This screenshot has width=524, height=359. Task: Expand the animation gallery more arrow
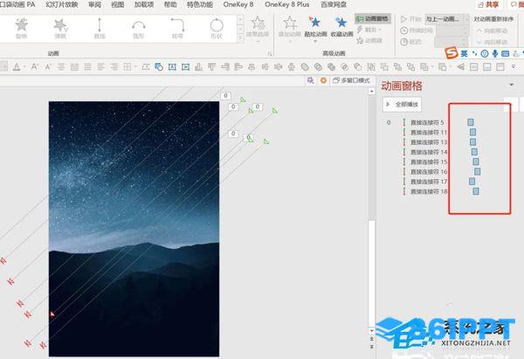click(240, 38)
